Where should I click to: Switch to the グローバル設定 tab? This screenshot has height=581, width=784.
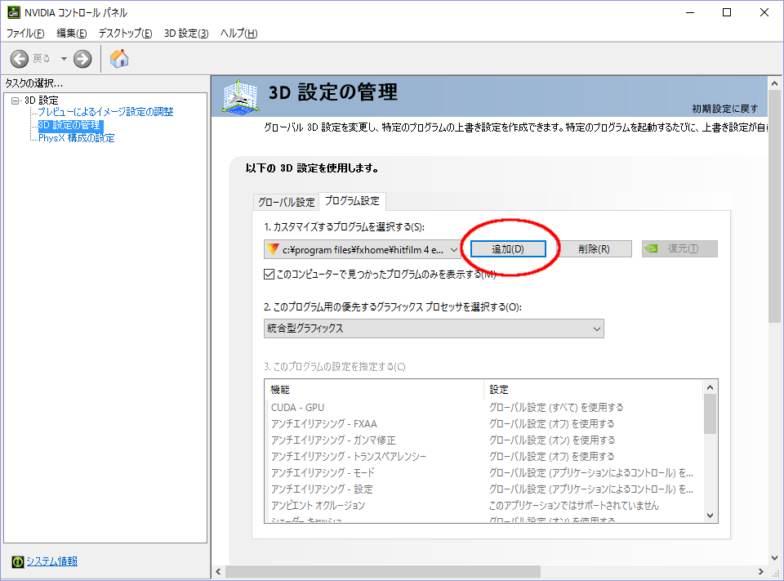coord(285,200)
